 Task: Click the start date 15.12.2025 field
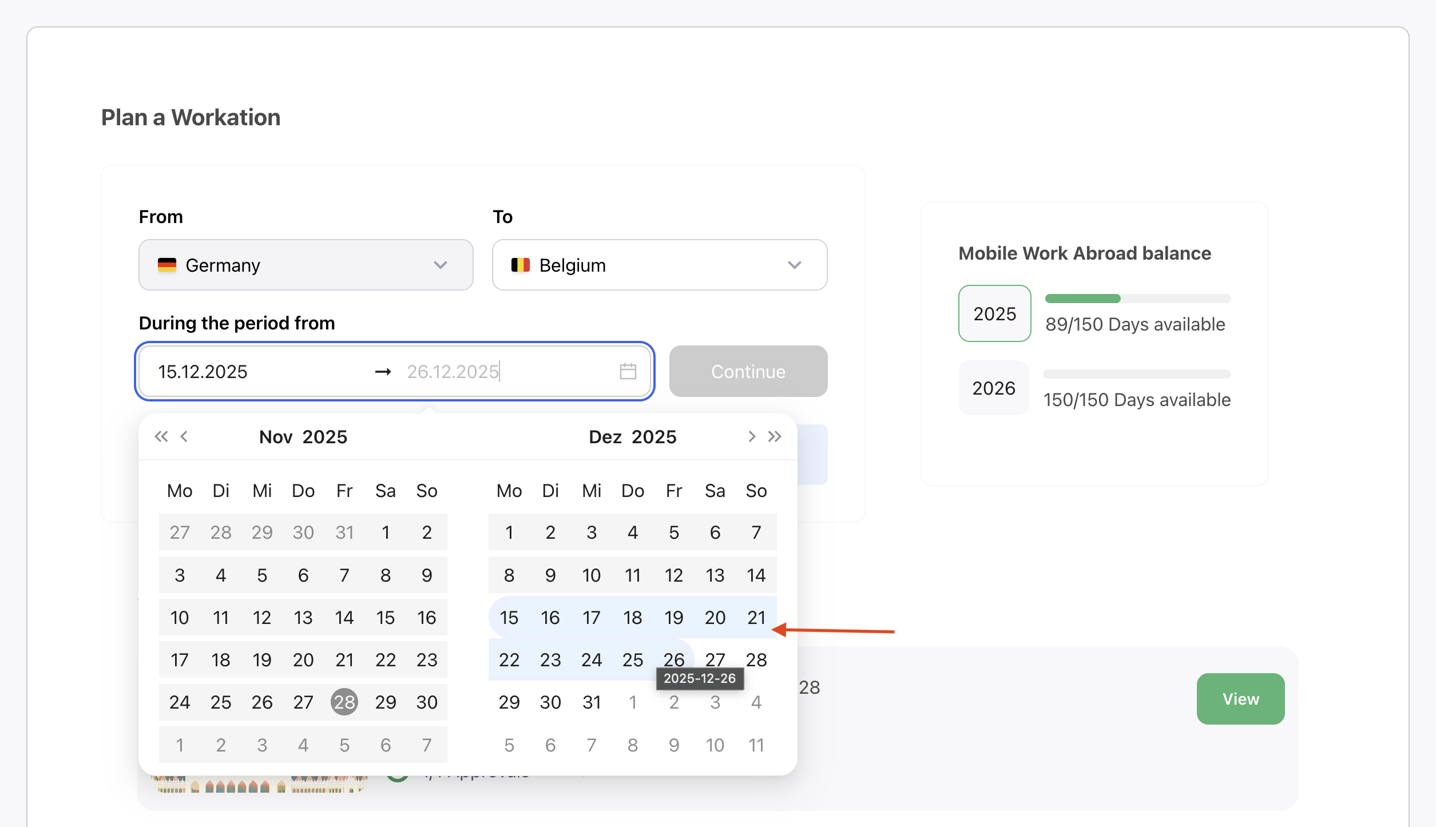pos(203,372)
